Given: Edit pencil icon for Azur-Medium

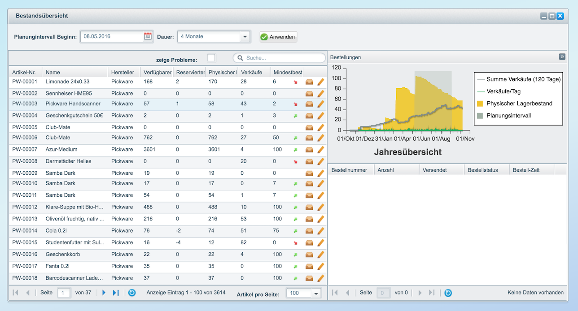Looking at the screenshot, I should click(320, 149).
